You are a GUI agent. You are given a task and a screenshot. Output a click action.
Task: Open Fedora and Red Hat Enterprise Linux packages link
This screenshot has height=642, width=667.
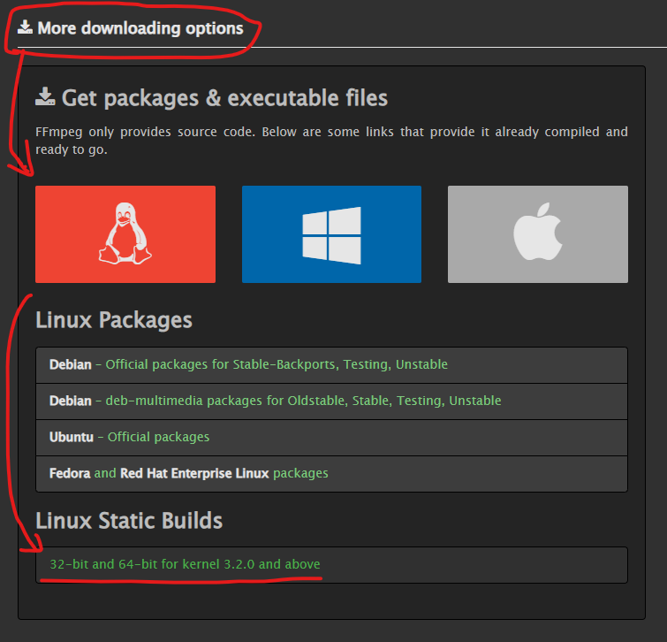pyautogui.click(x=189, y=473)
